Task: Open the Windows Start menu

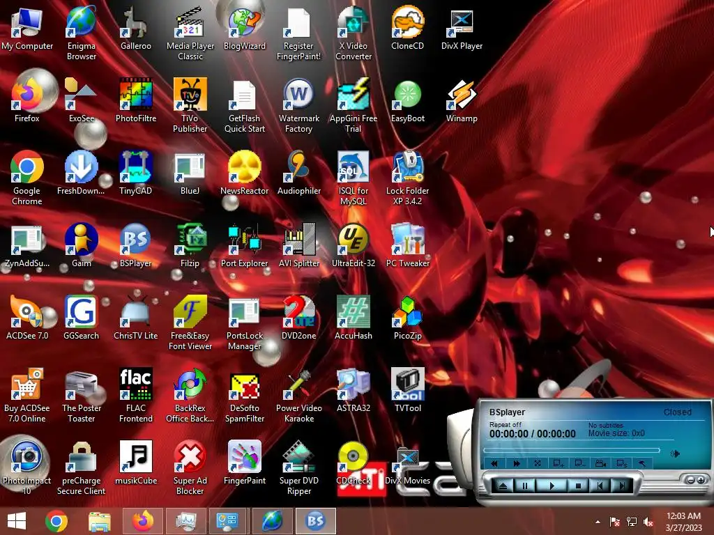Action: (x=17, y=521)
